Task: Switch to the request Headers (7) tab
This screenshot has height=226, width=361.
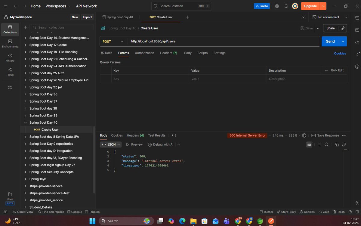Action: [x=168, y=53]
